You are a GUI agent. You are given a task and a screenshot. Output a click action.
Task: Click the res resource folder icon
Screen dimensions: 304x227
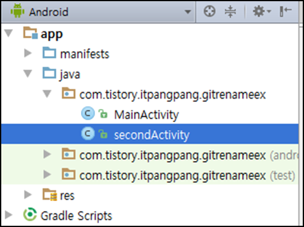tap(49, 194)
